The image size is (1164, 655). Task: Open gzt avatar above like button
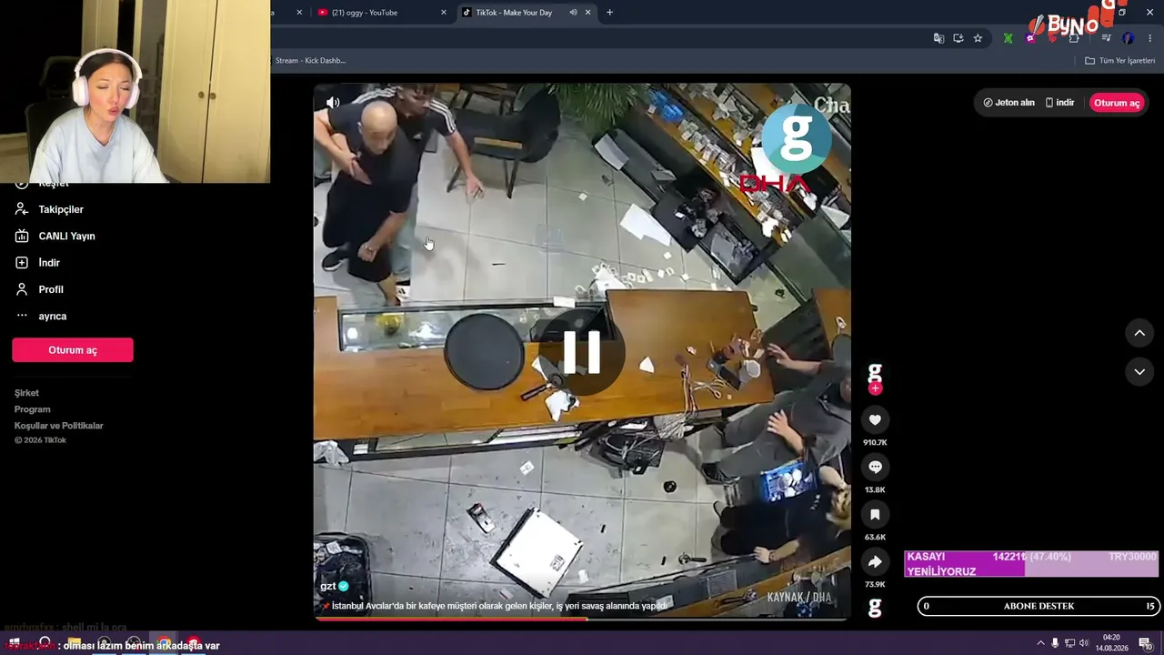click(x=875, y=372)
